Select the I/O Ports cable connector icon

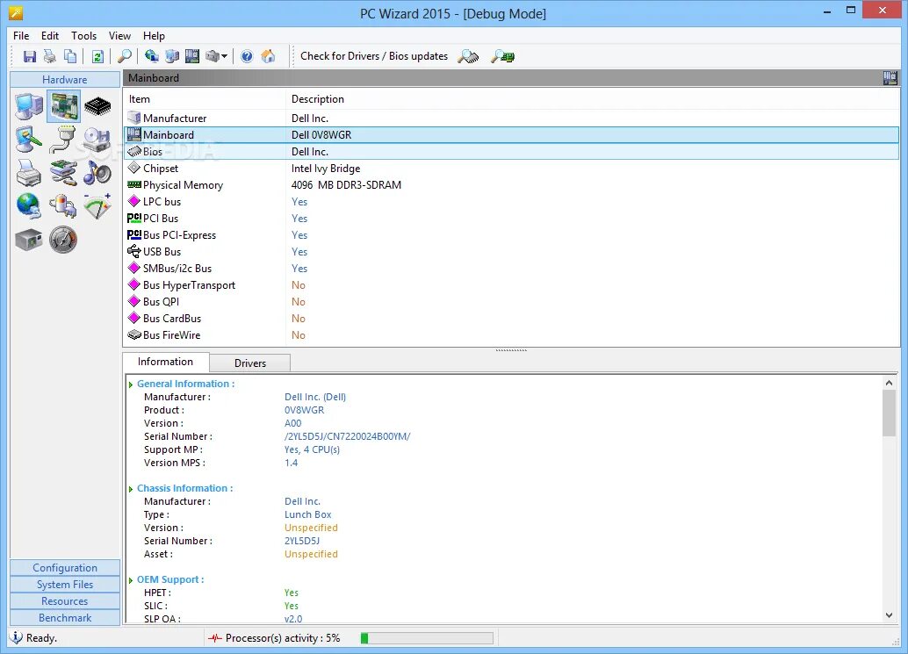point(63,140)
